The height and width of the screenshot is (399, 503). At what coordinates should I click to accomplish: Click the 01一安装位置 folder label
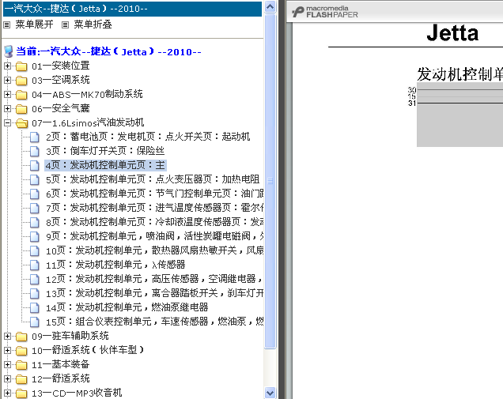coord(61,66)
